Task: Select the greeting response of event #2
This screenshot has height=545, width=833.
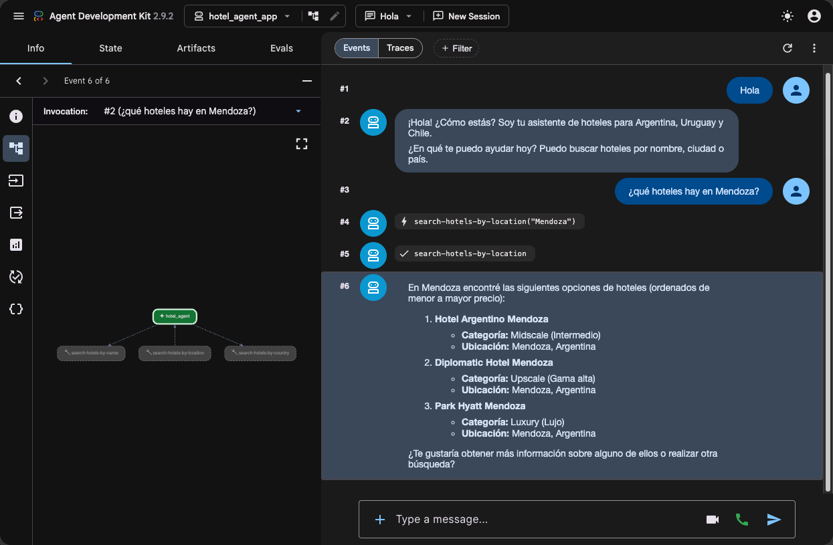Action: click(x=566, y=141)
